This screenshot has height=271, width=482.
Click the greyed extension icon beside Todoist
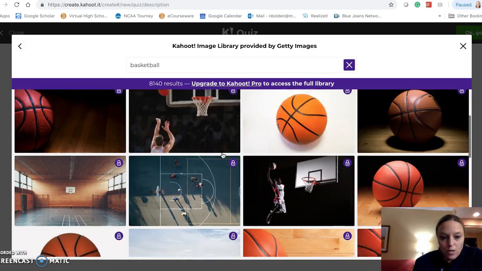click(x=440, y=5)
